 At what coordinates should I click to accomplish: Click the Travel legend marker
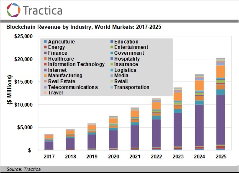45,92
